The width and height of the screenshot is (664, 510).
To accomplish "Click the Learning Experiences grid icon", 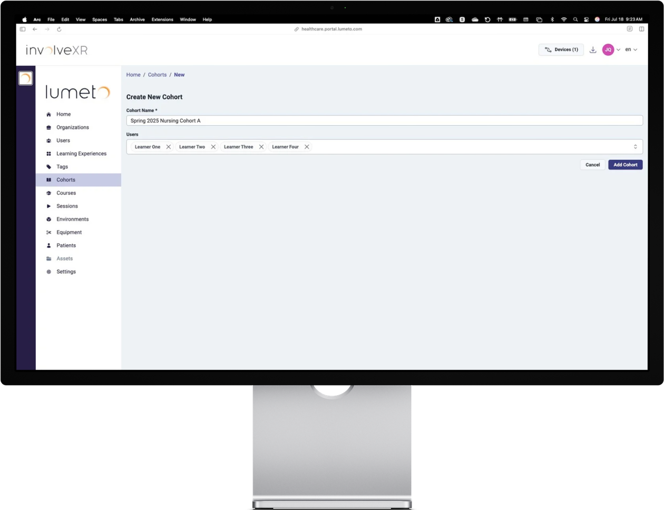I will coord(48,154).
